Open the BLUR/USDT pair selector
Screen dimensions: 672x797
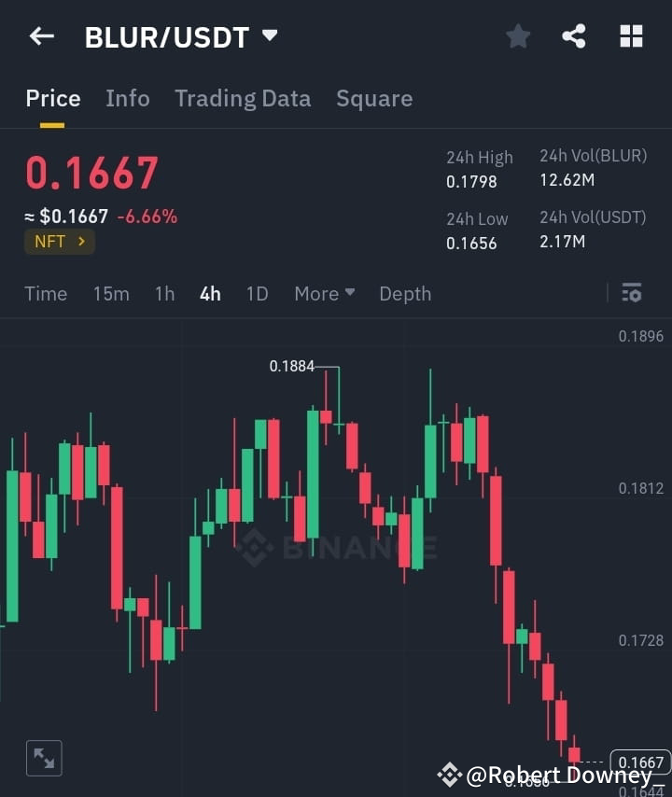[x=180, y=37]
